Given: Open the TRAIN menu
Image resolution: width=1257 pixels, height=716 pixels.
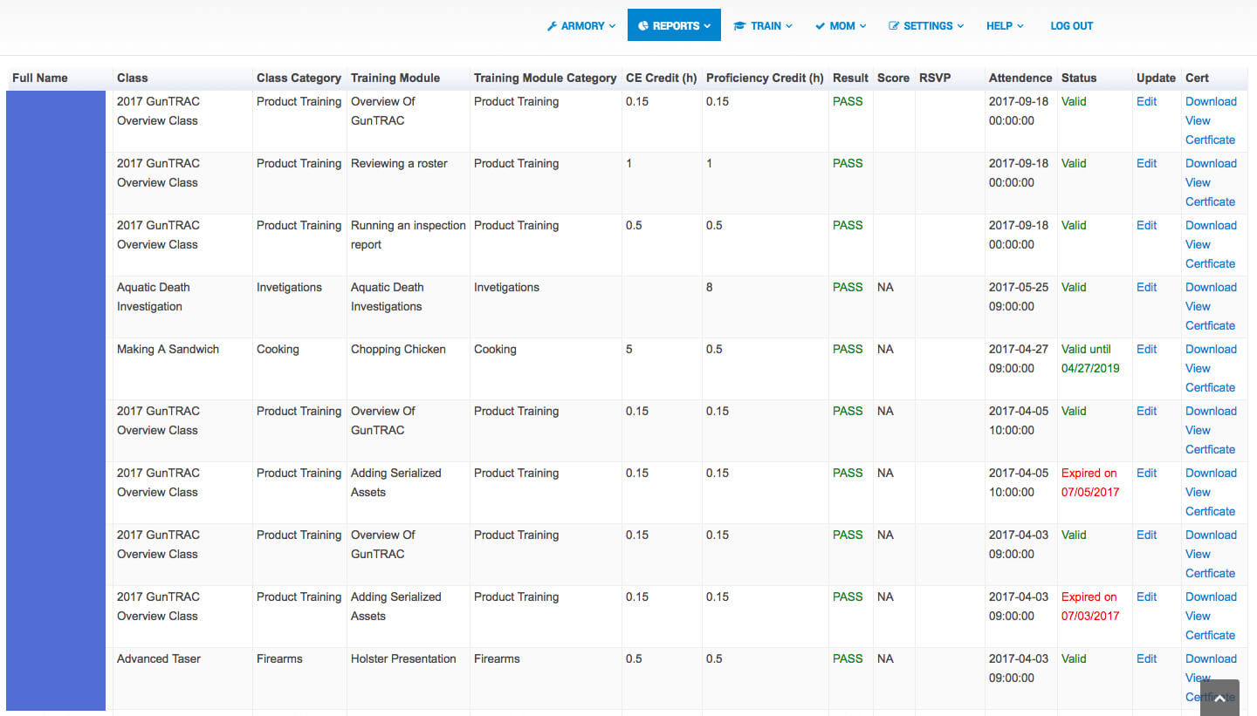Looking at the screenshot, I should point(763,25).
